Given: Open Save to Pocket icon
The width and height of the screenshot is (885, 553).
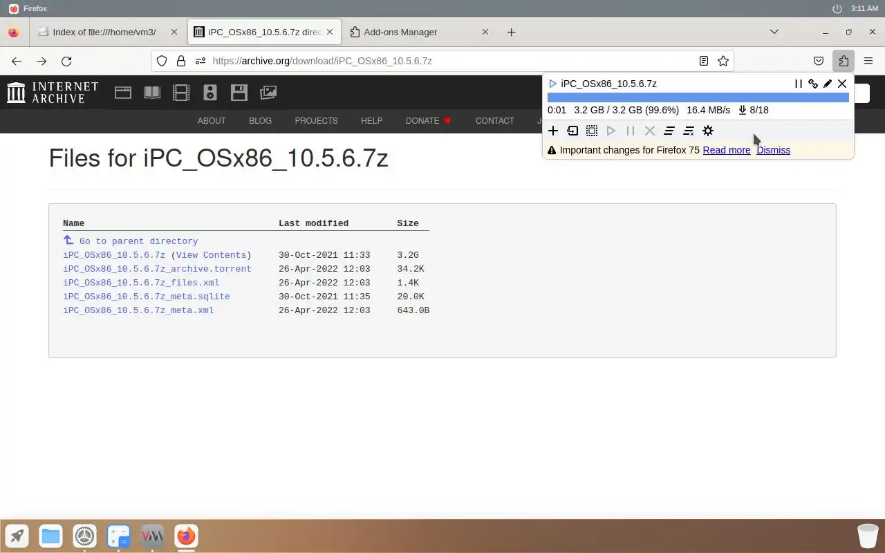Looking at the screenshot, I should coord(819,61).
